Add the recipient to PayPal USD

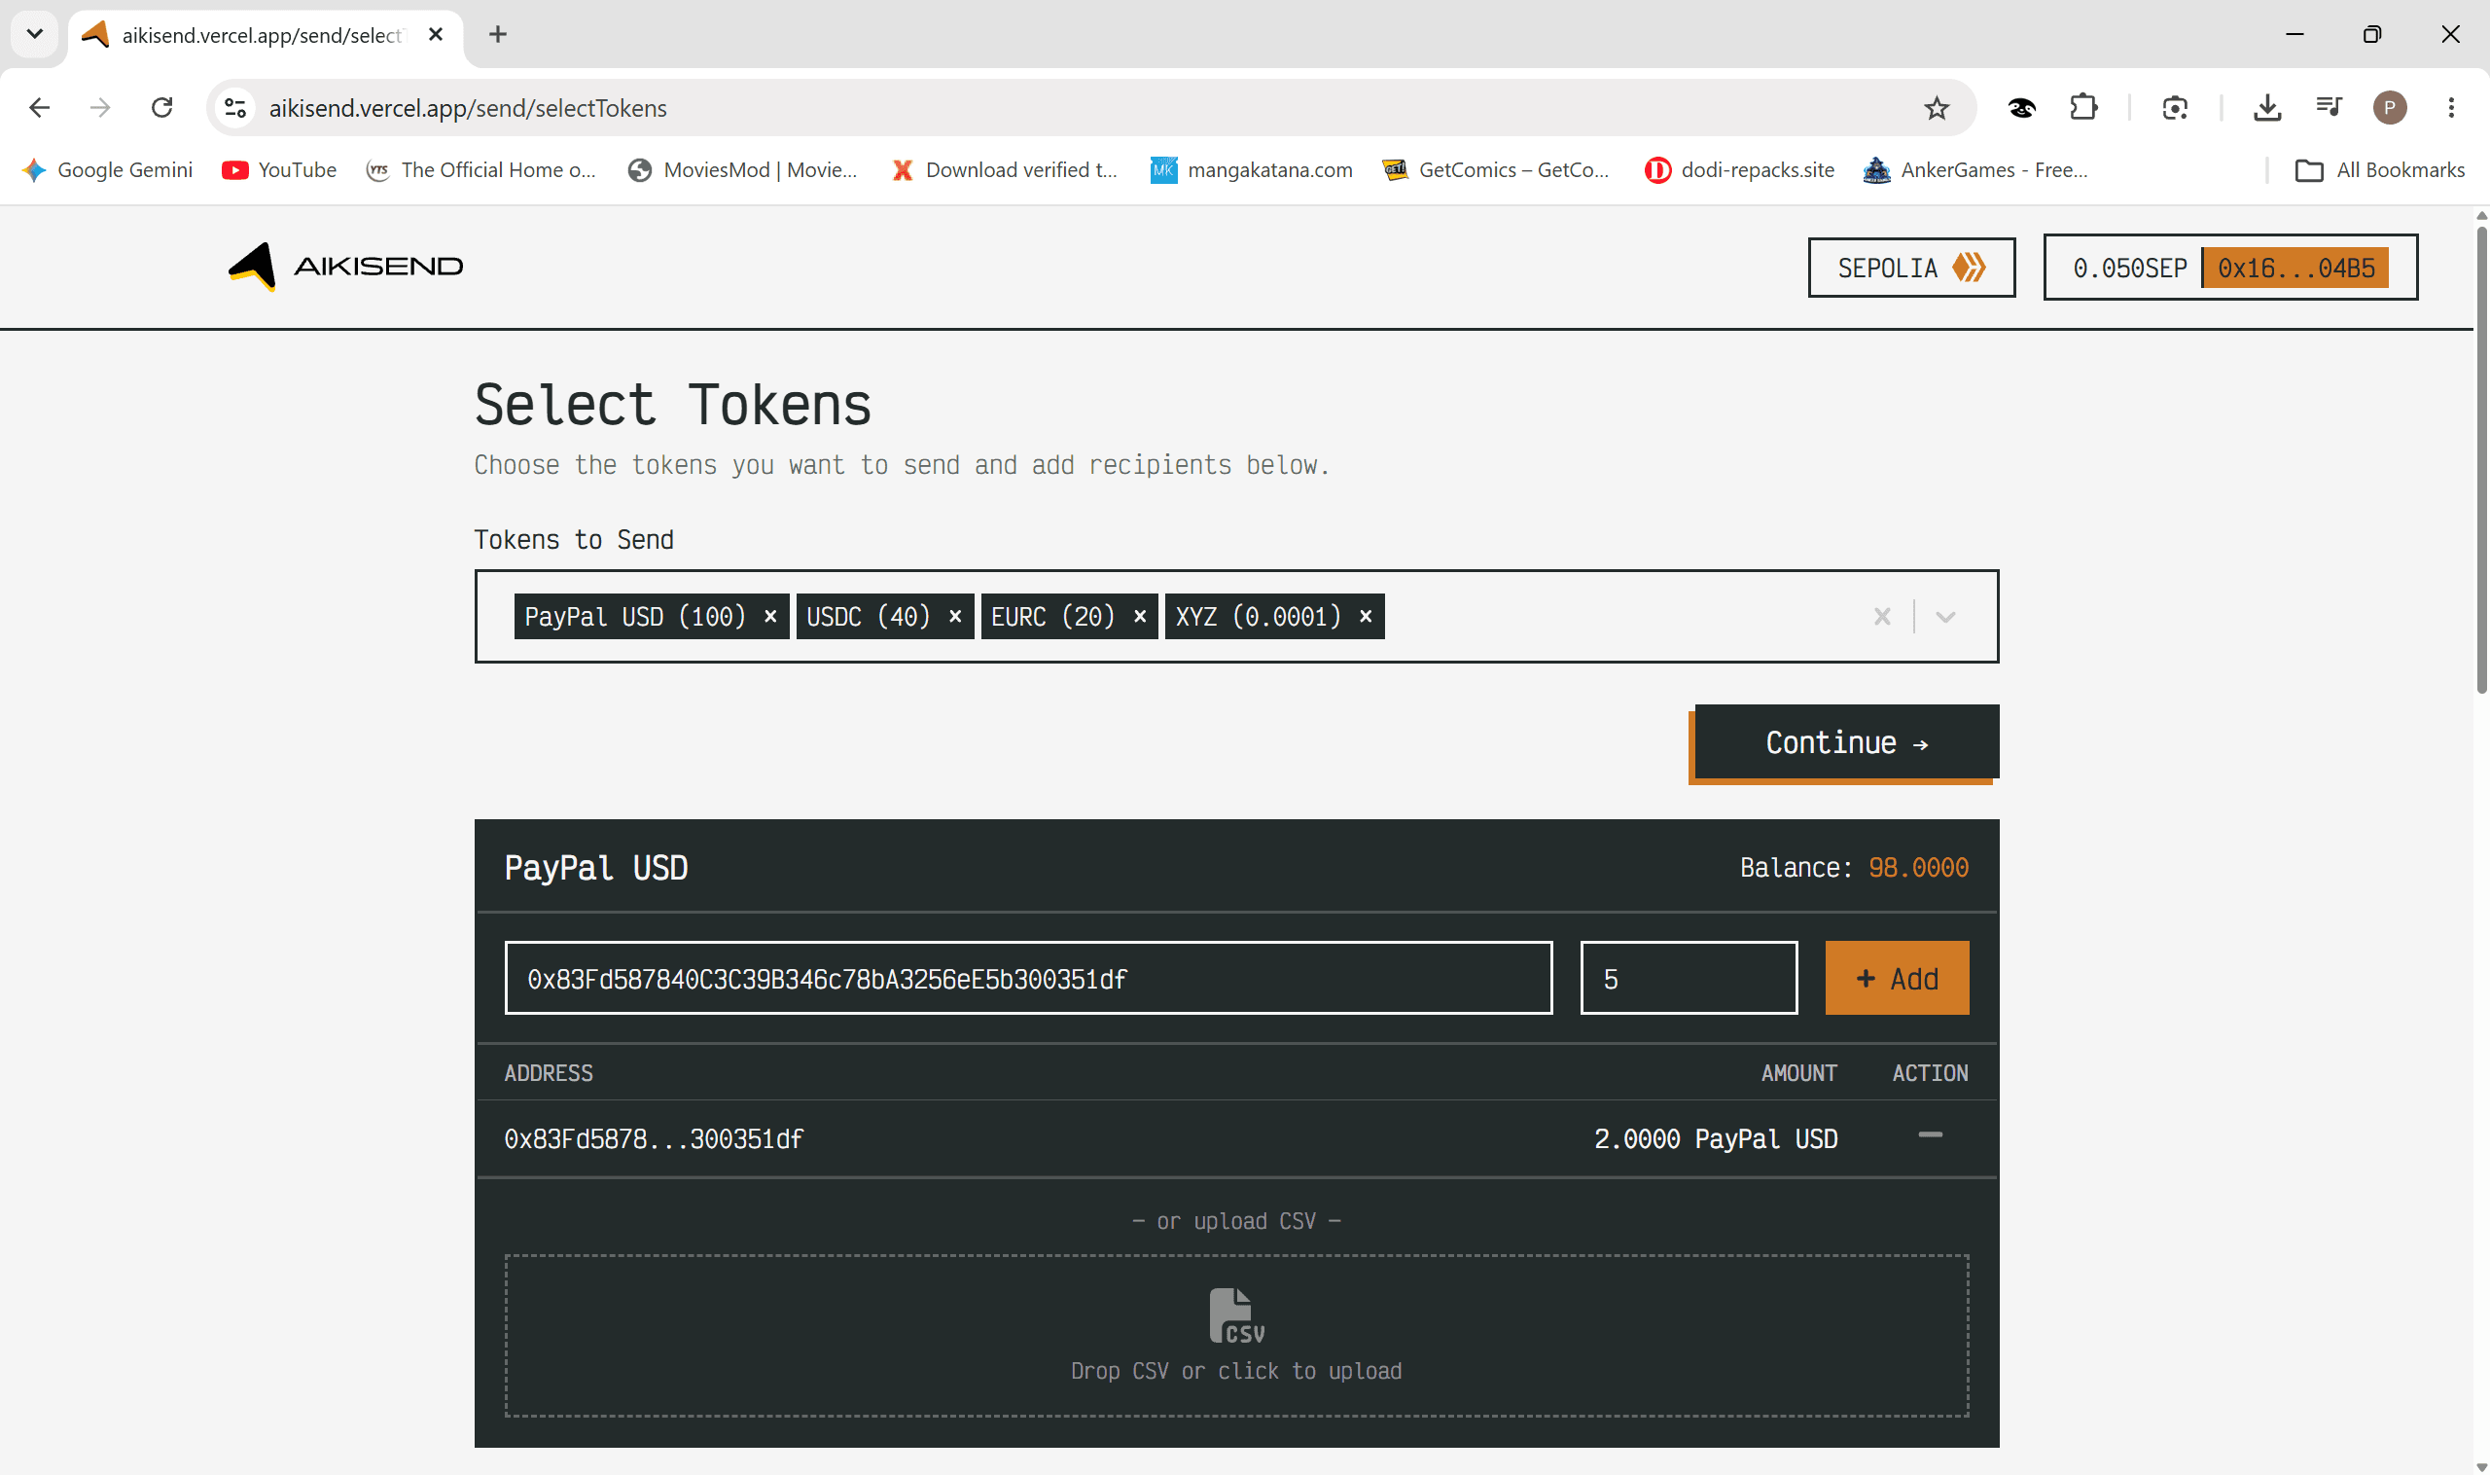coord(1897,978)
